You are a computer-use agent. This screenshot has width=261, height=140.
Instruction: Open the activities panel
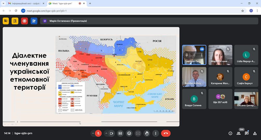point(255,133)
